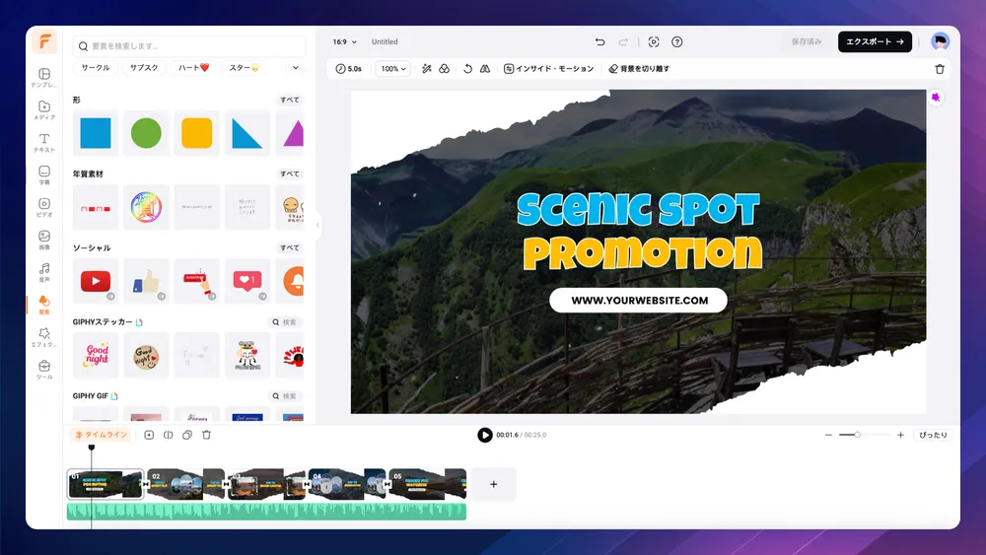Open the テキスト (Text) sidebar panel

click(44, 143)
